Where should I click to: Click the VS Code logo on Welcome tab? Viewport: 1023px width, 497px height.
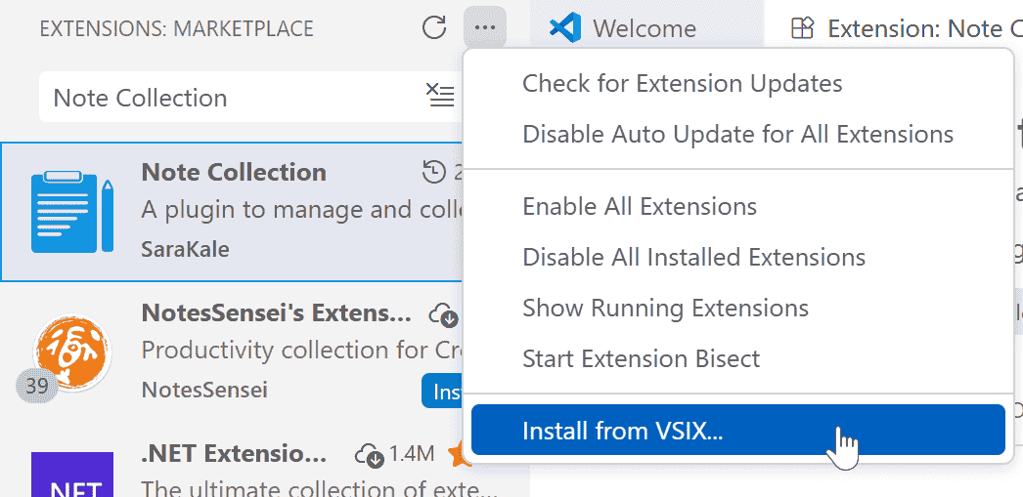point(565,28)
